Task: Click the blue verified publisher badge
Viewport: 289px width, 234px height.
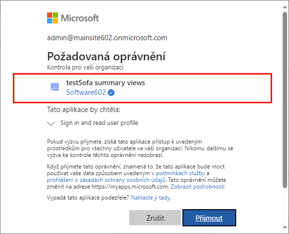Action: 111,92
